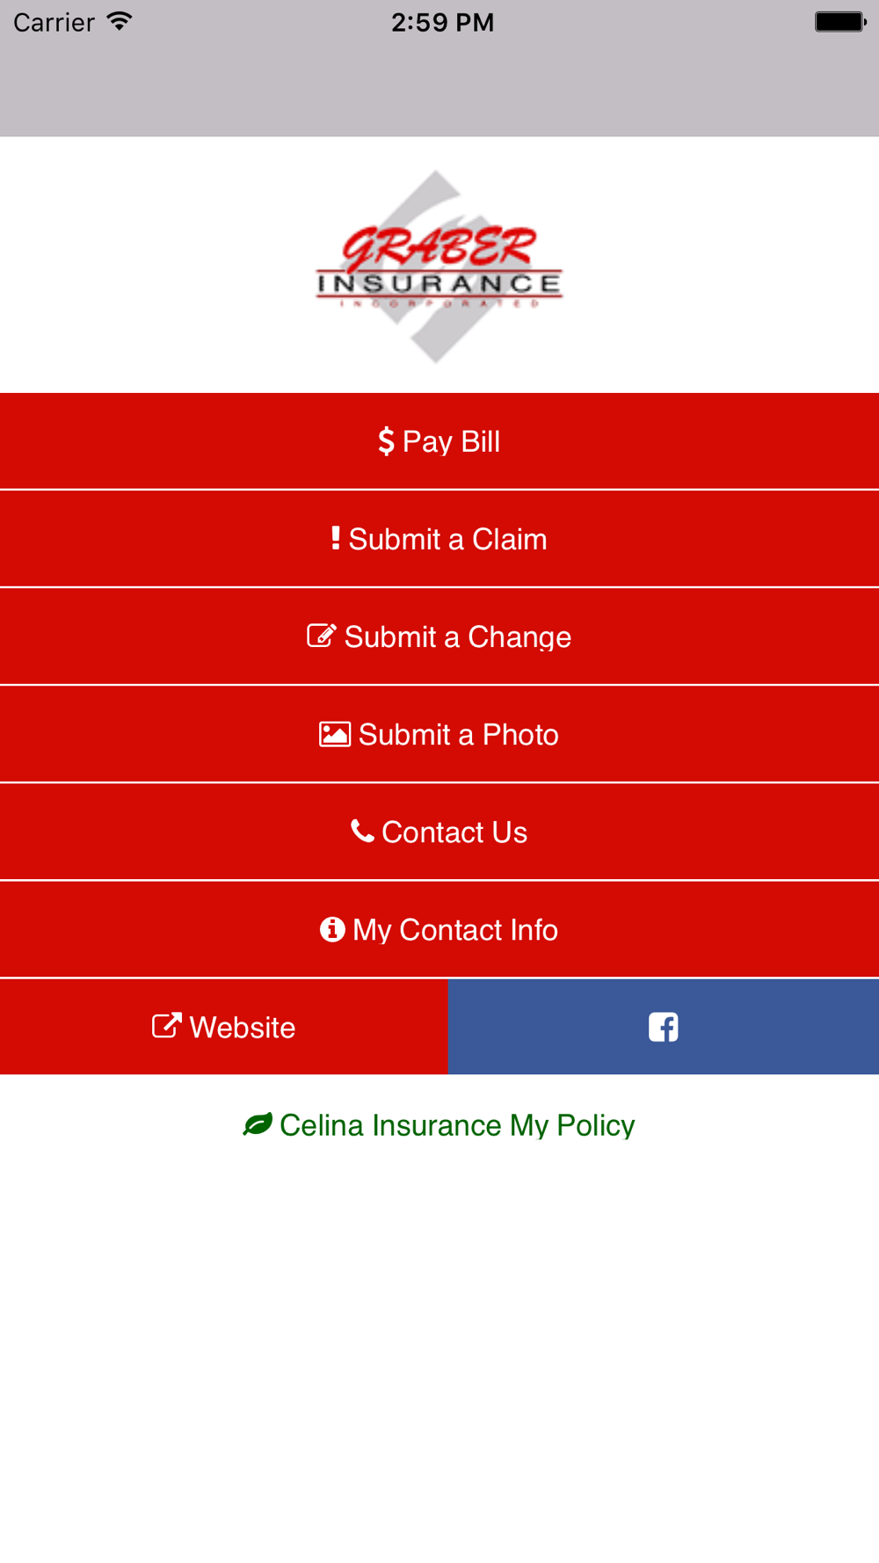Tap the picture photo icon
The width and height of the screenshot is (879, 1563).
(x=334, y=734)
